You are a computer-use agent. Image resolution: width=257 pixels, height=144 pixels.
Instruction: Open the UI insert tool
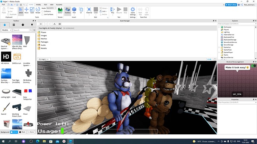[81, 10]
